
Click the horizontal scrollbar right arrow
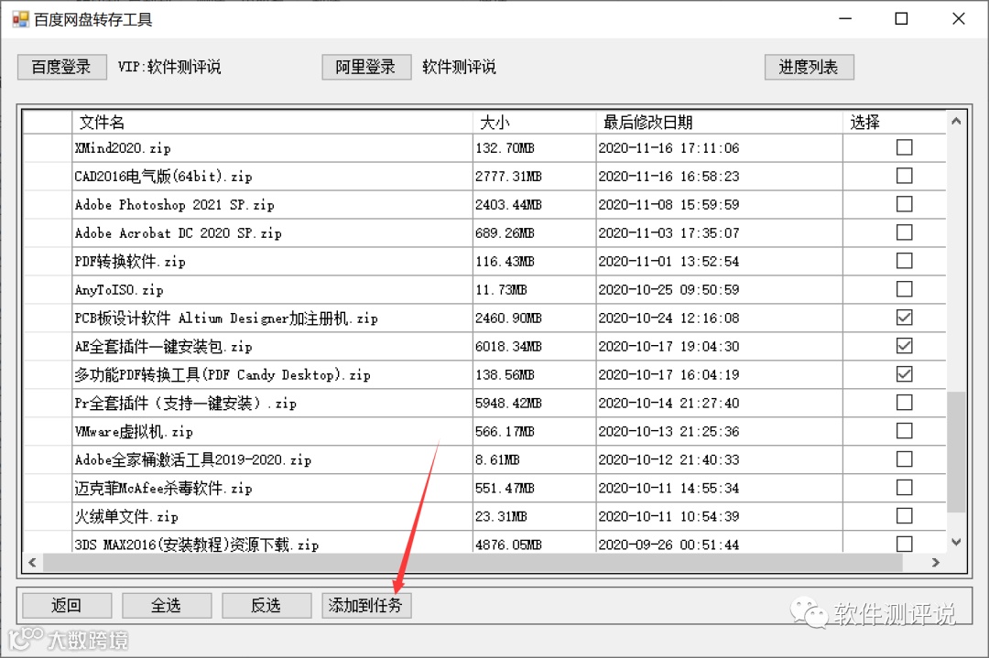coord(936,562)
